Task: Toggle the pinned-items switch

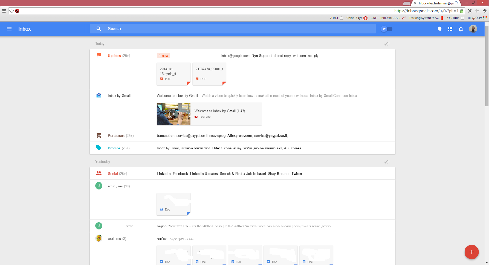Action: (387, 29)
